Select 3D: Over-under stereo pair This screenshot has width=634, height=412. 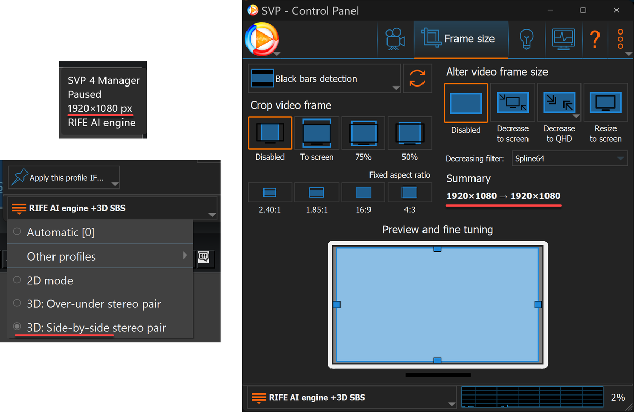[100, 304]
